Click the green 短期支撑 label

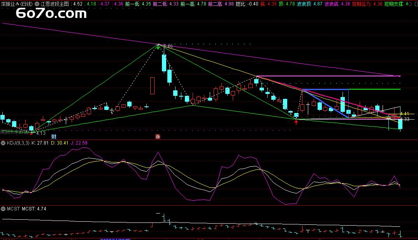393,4
